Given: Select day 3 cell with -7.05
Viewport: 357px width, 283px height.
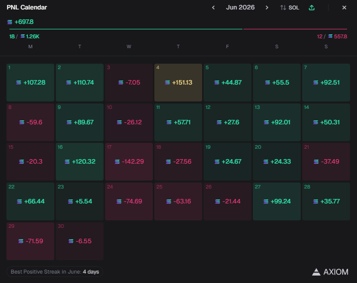Looking at the screenshot, I should (129, 83).
